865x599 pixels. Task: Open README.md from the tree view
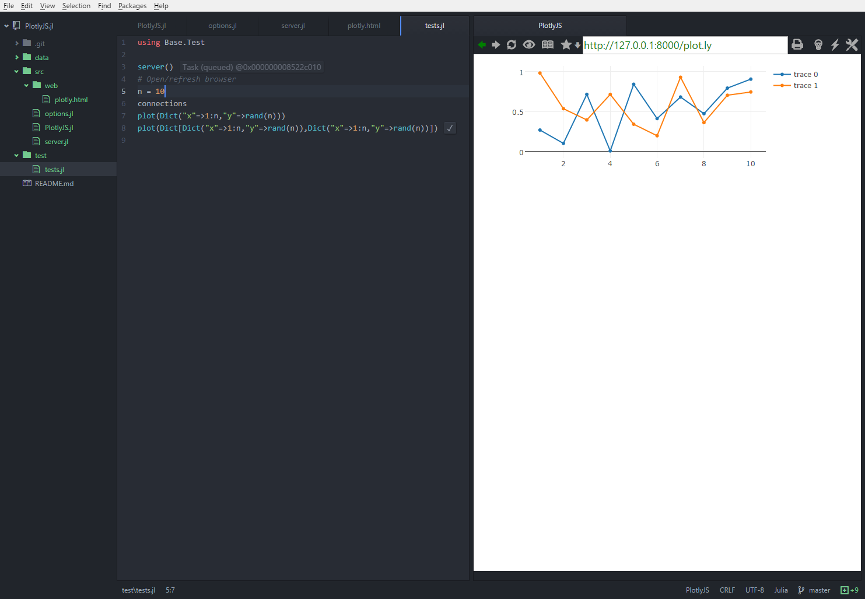click(x=54, y=184)
